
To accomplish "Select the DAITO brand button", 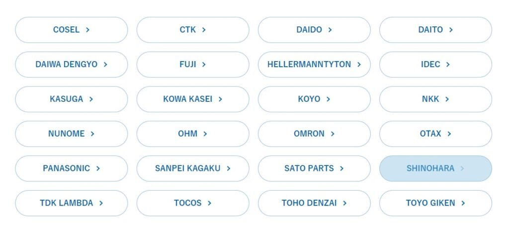I will [x=435, y=30].
